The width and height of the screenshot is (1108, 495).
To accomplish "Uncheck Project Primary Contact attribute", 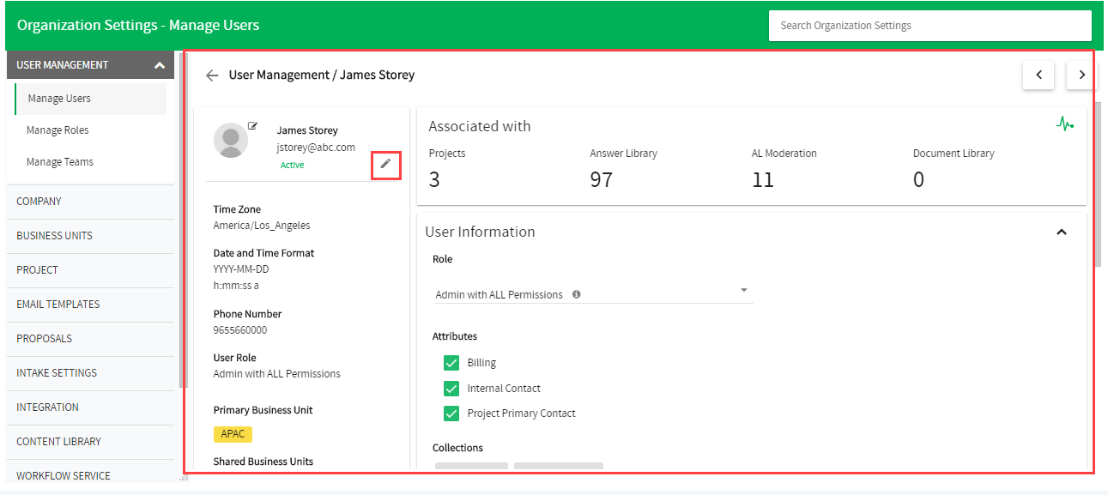I will coord(451,414).
